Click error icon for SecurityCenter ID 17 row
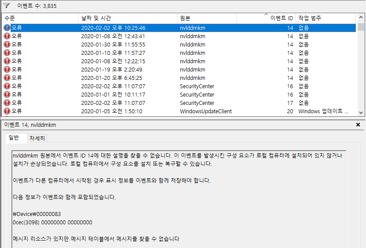Screen dimensions: 366x248 (x=7, y=103)
